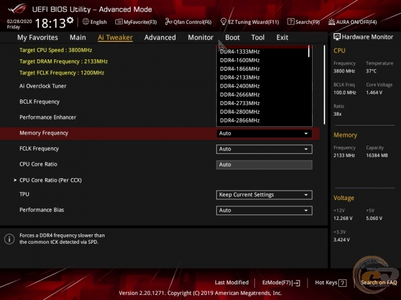Switch to the Boot tab
401x300 pixels.
click(232, 37)
